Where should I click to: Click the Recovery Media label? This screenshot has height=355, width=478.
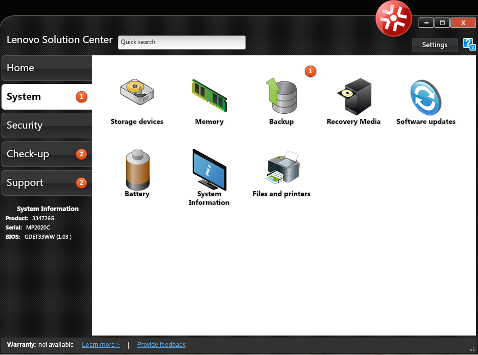coord(354,121)
